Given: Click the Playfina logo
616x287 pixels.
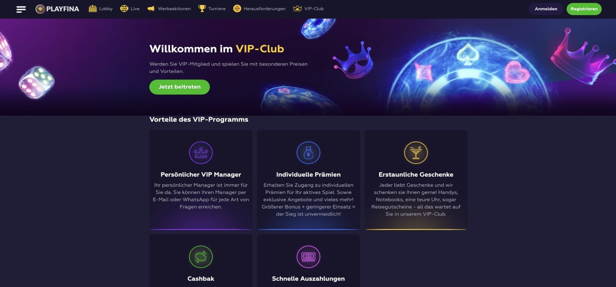Looking at the screenshot, I should 57,9.
